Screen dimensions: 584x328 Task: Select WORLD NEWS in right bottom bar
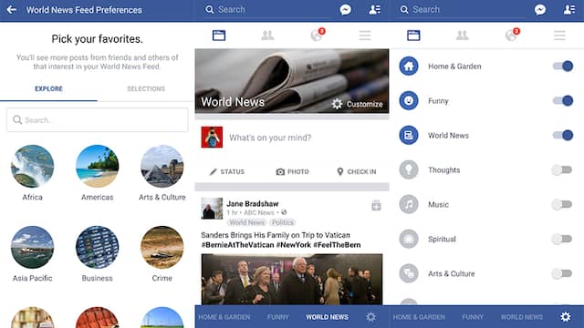coord(521,317)
